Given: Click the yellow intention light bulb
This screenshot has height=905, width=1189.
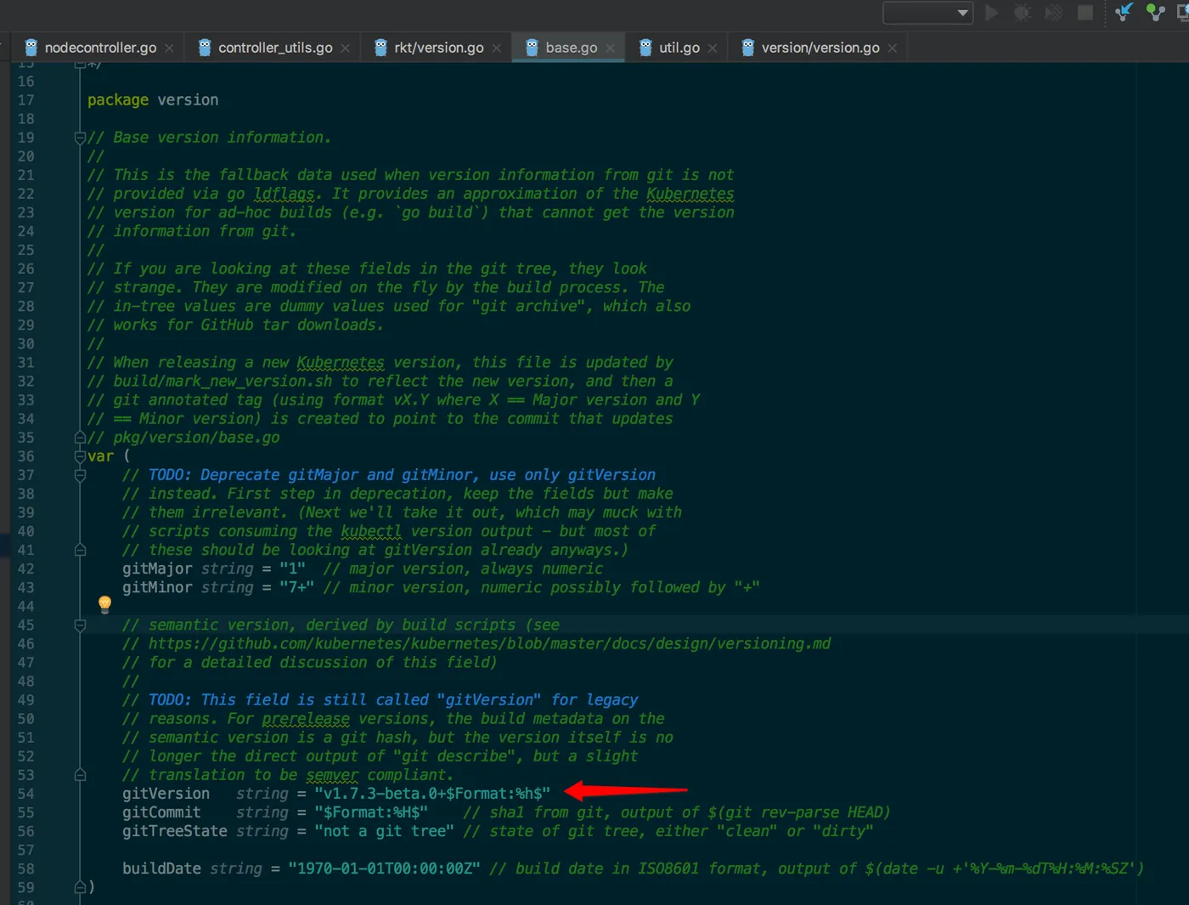Looking at the screenshot, I should (x=104, y=604).
